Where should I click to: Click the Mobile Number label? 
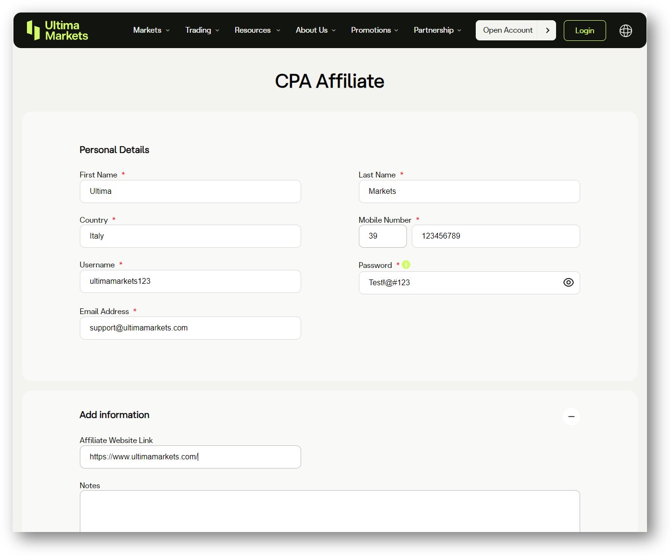(385, 220)
